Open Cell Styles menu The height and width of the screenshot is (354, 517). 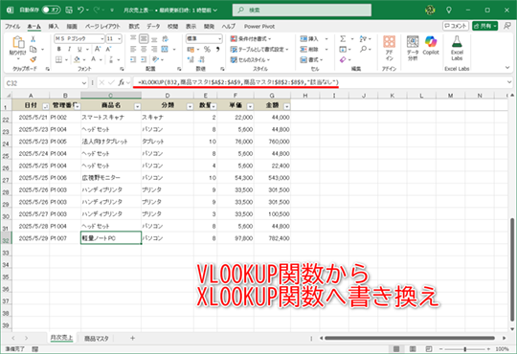250,59
